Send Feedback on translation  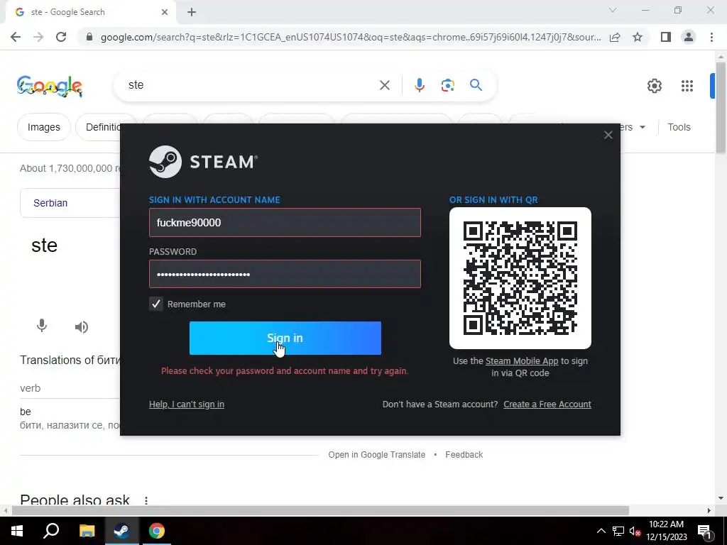coord(464,455)
